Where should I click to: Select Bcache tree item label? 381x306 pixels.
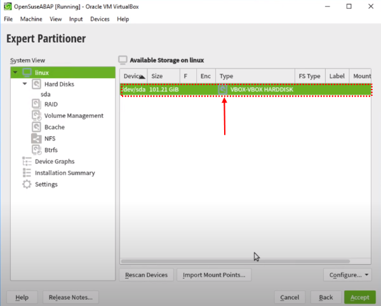click(55, 127)
